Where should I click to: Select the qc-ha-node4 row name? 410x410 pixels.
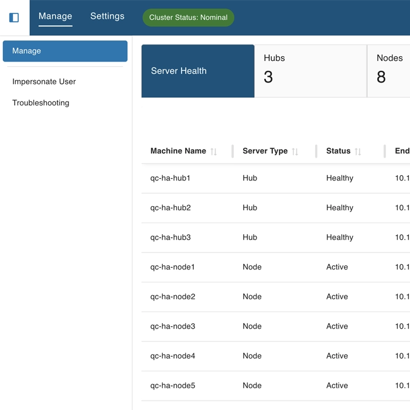pyautogui.click(x=173, y=356)
